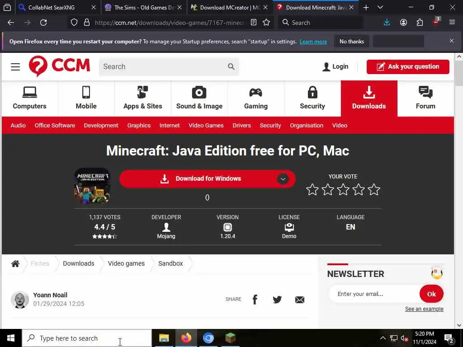Rate four stars in Your Vote
Image resolution: width=463 pixels, height=347 pixels.
click(359, 189)
